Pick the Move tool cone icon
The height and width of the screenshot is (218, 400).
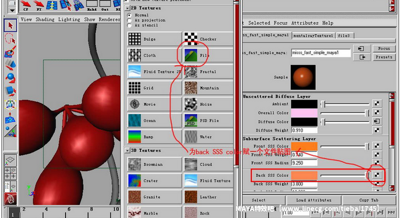click(10, 65)
